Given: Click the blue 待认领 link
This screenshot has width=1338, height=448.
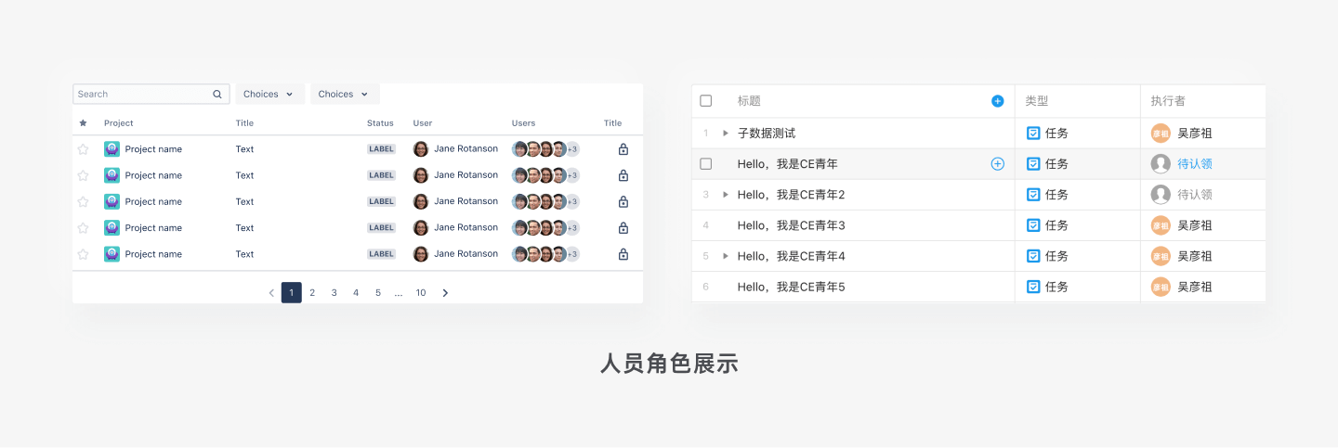Looking at the screenshot, I should click(x=1195, y=163).
